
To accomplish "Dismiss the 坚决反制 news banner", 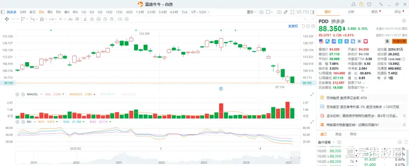I will click(x=404, y=116).
